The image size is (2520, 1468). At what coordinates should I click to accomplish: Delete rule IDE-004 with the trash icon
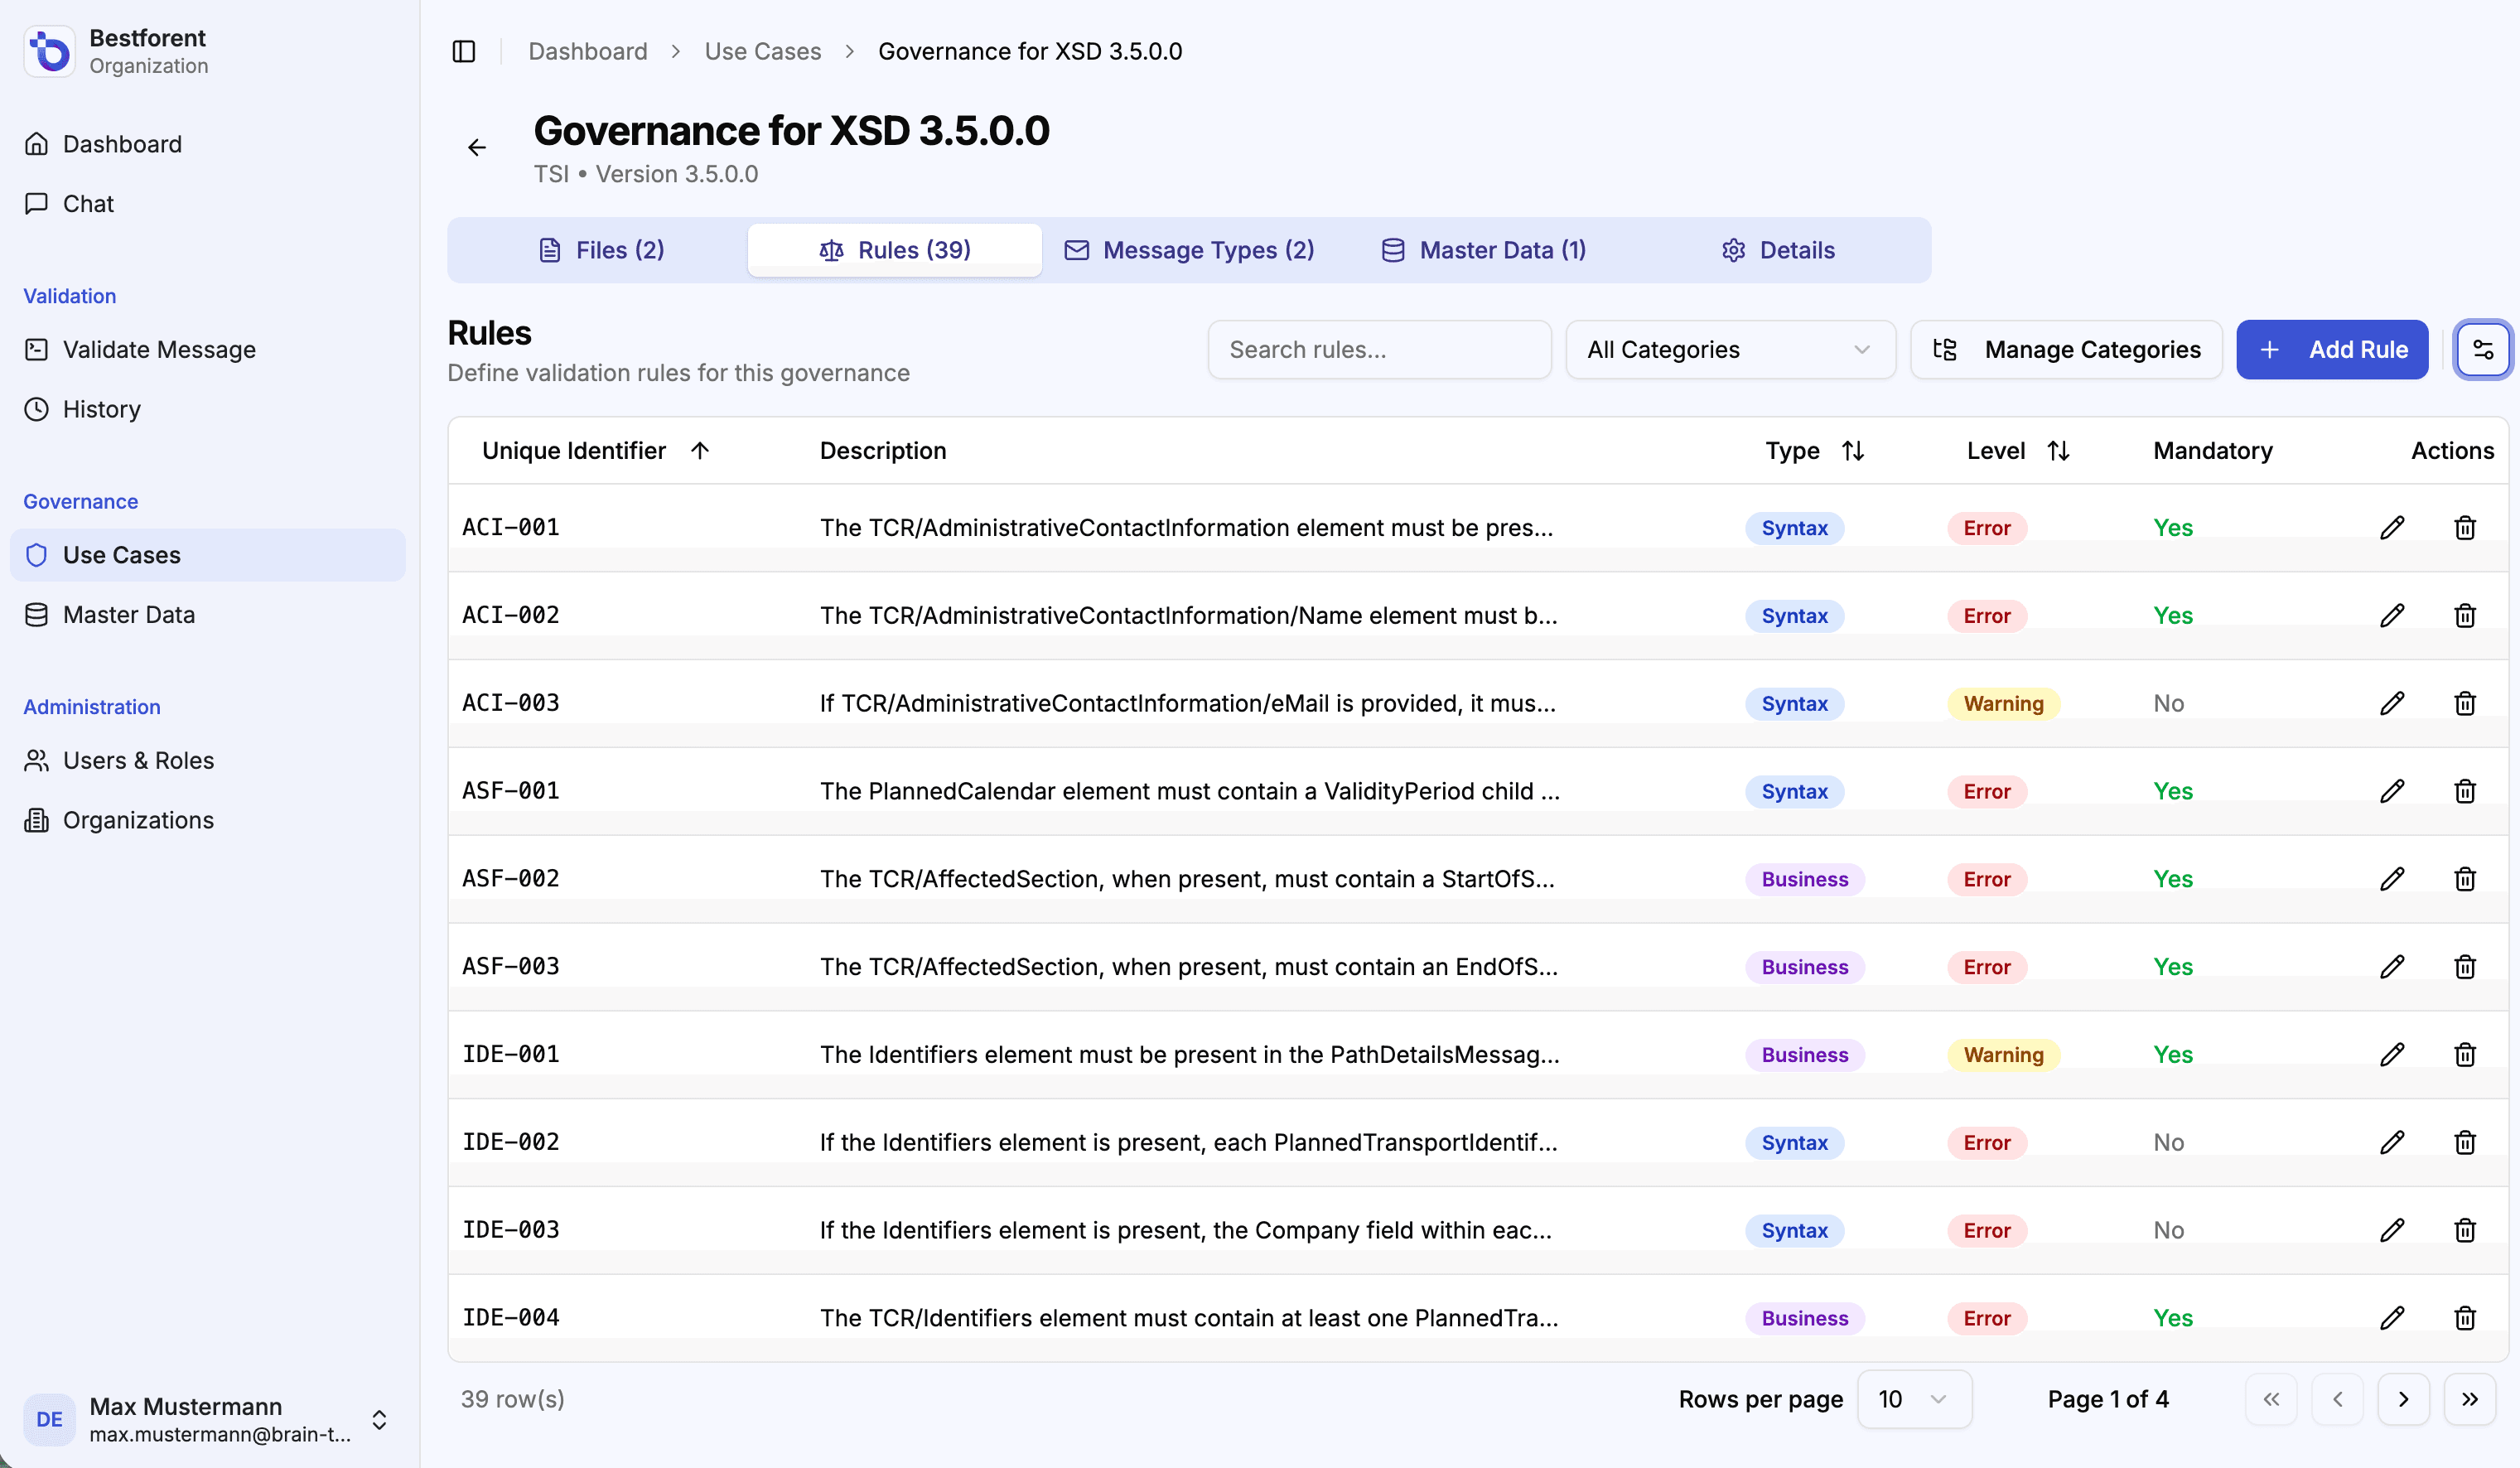point(2465,1318)
